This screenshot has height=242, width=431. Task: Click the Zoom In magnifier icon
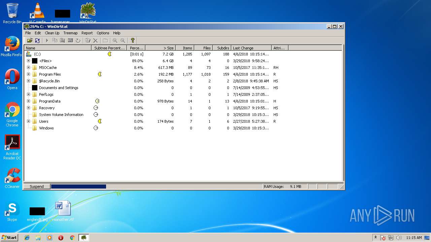[x=115, y=40]
